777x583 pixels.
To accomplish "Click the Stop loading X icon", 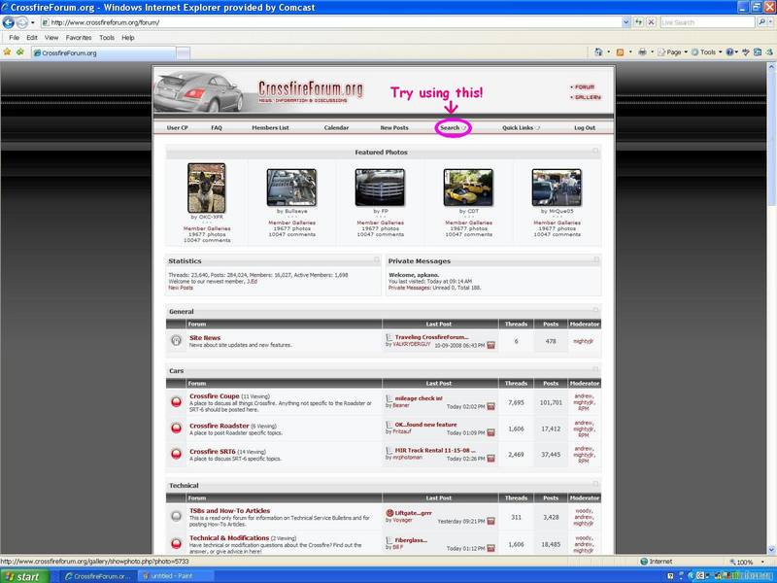I will click(x=652, y=22).
